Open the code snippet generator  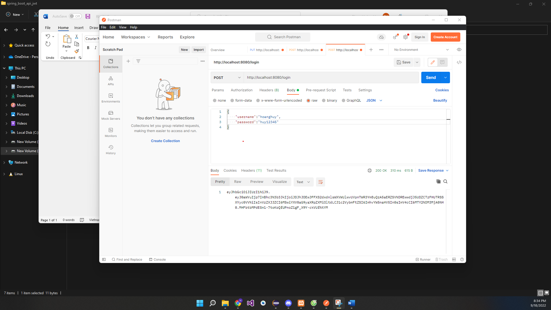click(459, 62)
